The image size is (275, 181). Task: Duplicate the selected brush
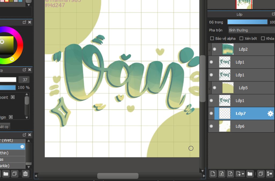pyautogui.click(x=15, y=174)
